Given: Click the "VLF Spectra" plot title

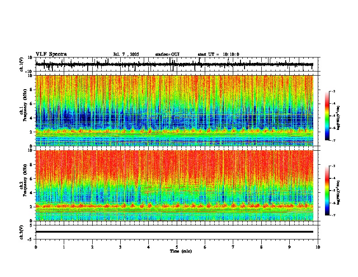Looking at the screenshot, I should (51, 54).
